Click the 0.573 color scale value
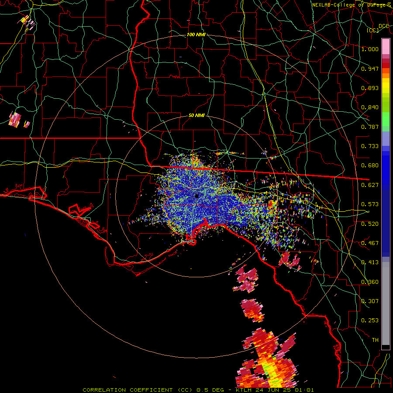The width and height of the screenshot is (393, 393). click(370, 204)
